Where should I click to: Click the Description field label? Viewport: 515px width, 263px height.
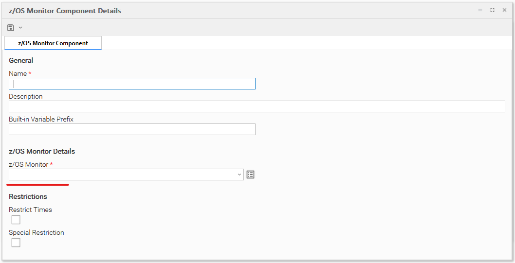pyautogui.click(x=26, y=96)
